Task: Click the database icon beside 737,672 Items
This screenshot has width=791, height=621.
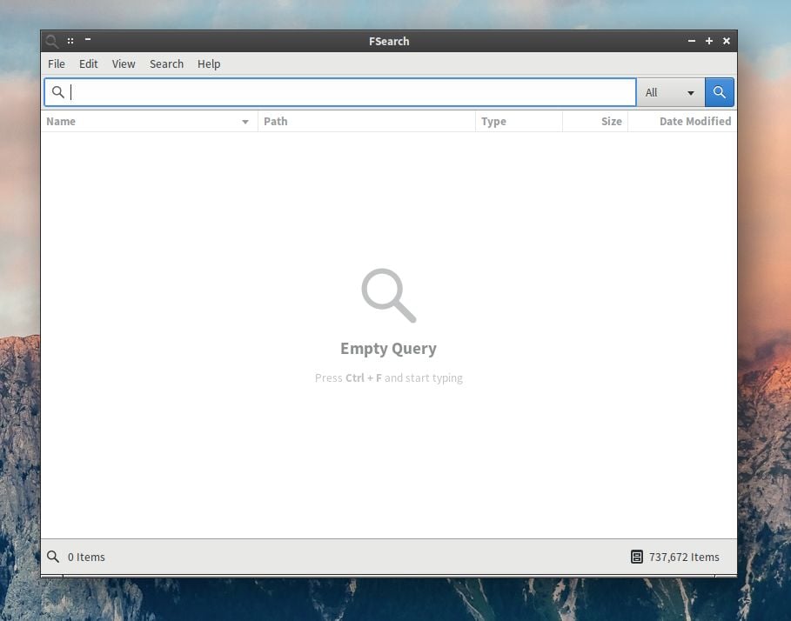Action: click(636, 557)
